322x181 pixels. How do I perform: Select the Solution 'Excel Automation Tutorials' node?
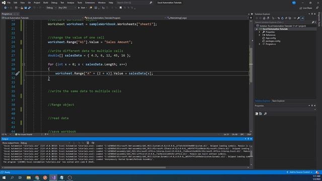(x=282, y=26)
